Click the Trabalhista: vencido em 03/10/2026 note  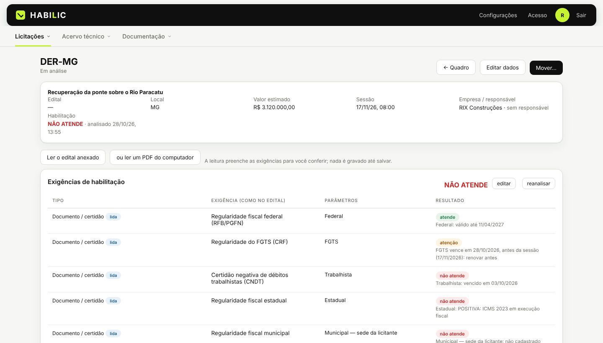tap(477, 283)
